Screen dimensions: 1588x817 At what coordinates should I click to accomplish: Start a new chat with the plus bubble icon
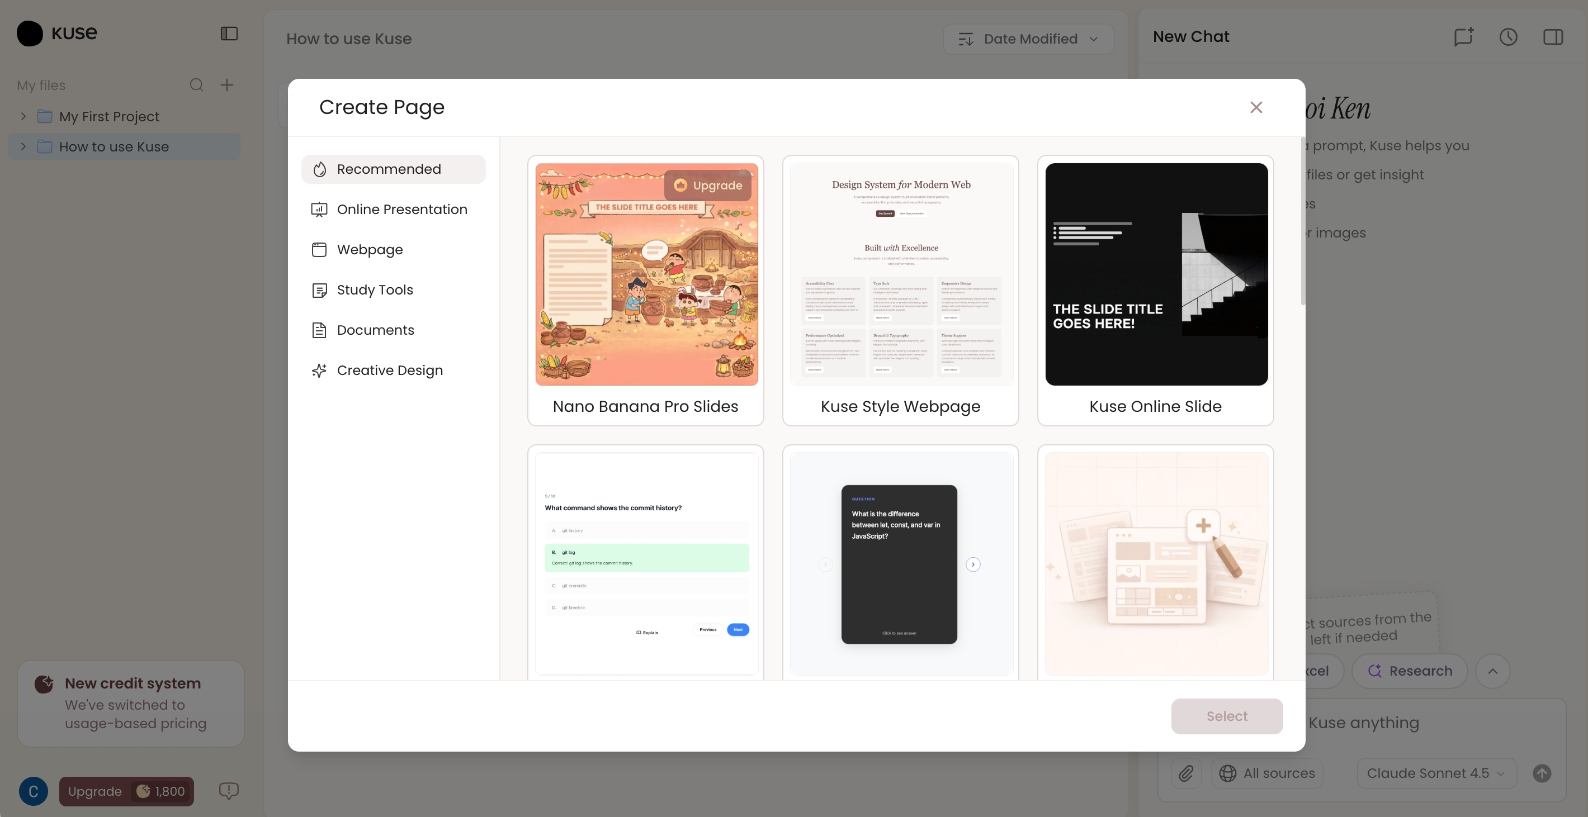coord(1463,37)
